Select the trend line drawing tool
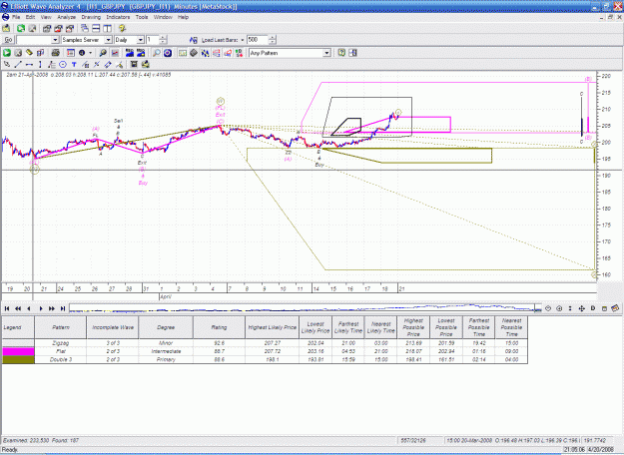Screen dimensions: 624x455 tap(18, 64)
